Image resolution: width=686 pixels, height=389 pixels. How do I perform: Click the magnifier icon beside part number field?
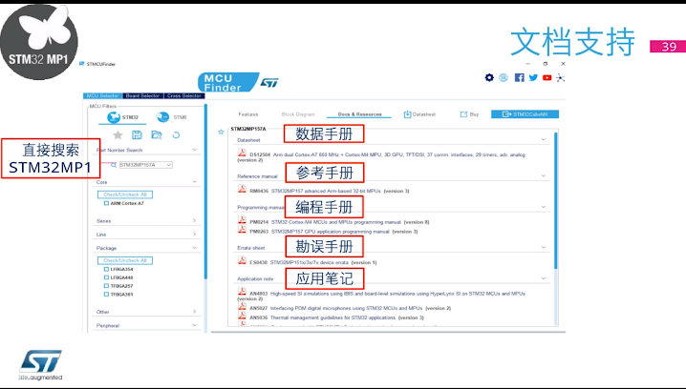[x=114, y=165]
